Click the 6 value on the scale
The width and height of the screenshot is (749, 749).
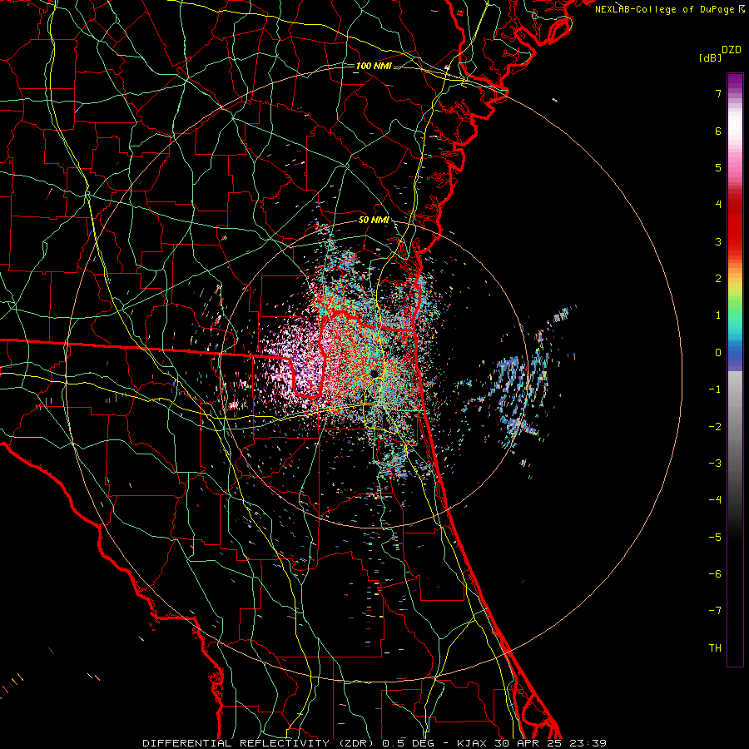tap(718, 131)
